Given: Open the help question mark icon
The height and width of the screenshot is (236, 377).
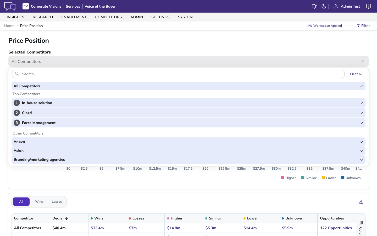Looking at the screenshot, I should pyautogui.click(x=369, y=6).
